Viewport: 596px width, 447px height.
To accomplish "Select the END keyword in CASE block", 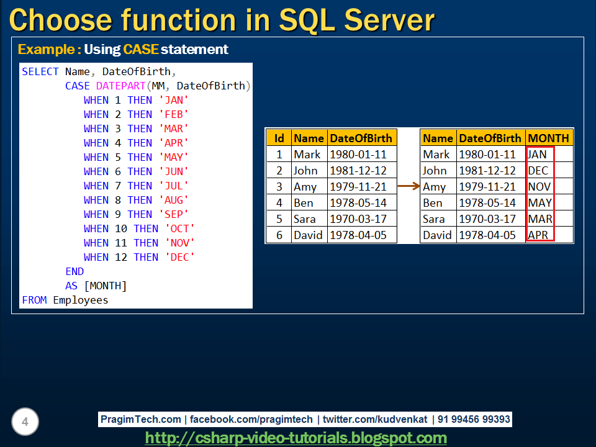I will (74, 271).
